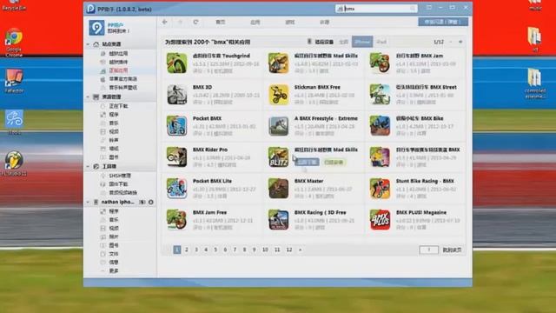Open the BMX Jam Free app icon

176,220
